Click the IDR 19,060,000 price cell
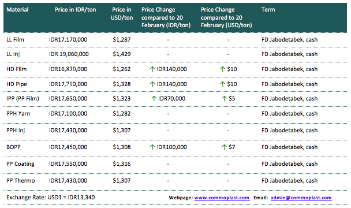 click(69, 54)
